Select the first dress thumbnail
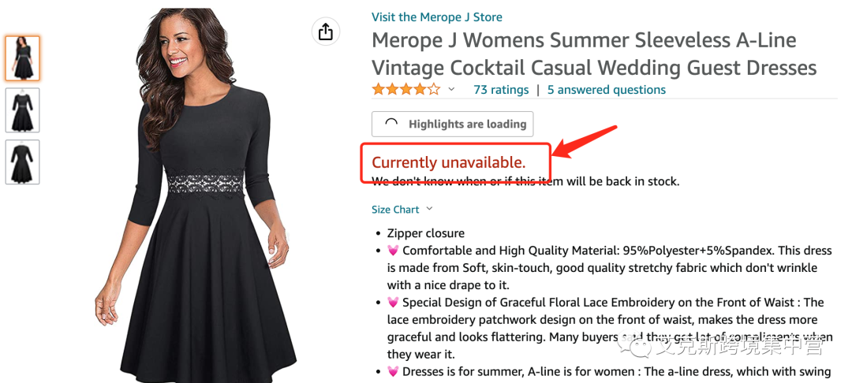The width and height of the screenshot is (852, 383). (22, 58)
